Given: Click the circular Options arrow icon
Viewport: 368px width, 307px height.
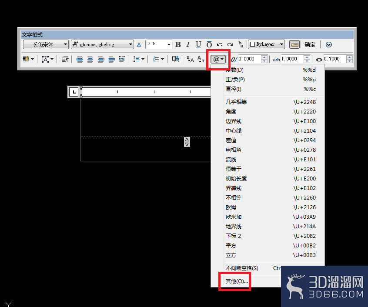Looking at the screenshot, I should coord(329,44).
